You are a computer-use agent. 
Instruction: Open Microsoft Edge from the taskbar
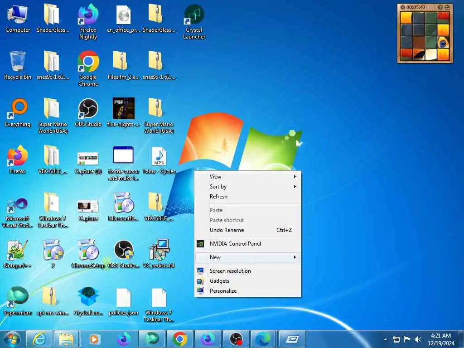click(x=263, y=339)
